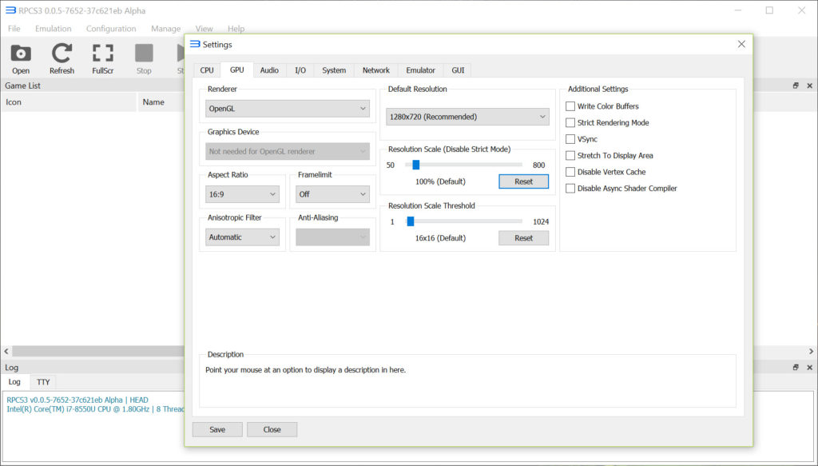Switch to the I/O tab

coord(300,70)
